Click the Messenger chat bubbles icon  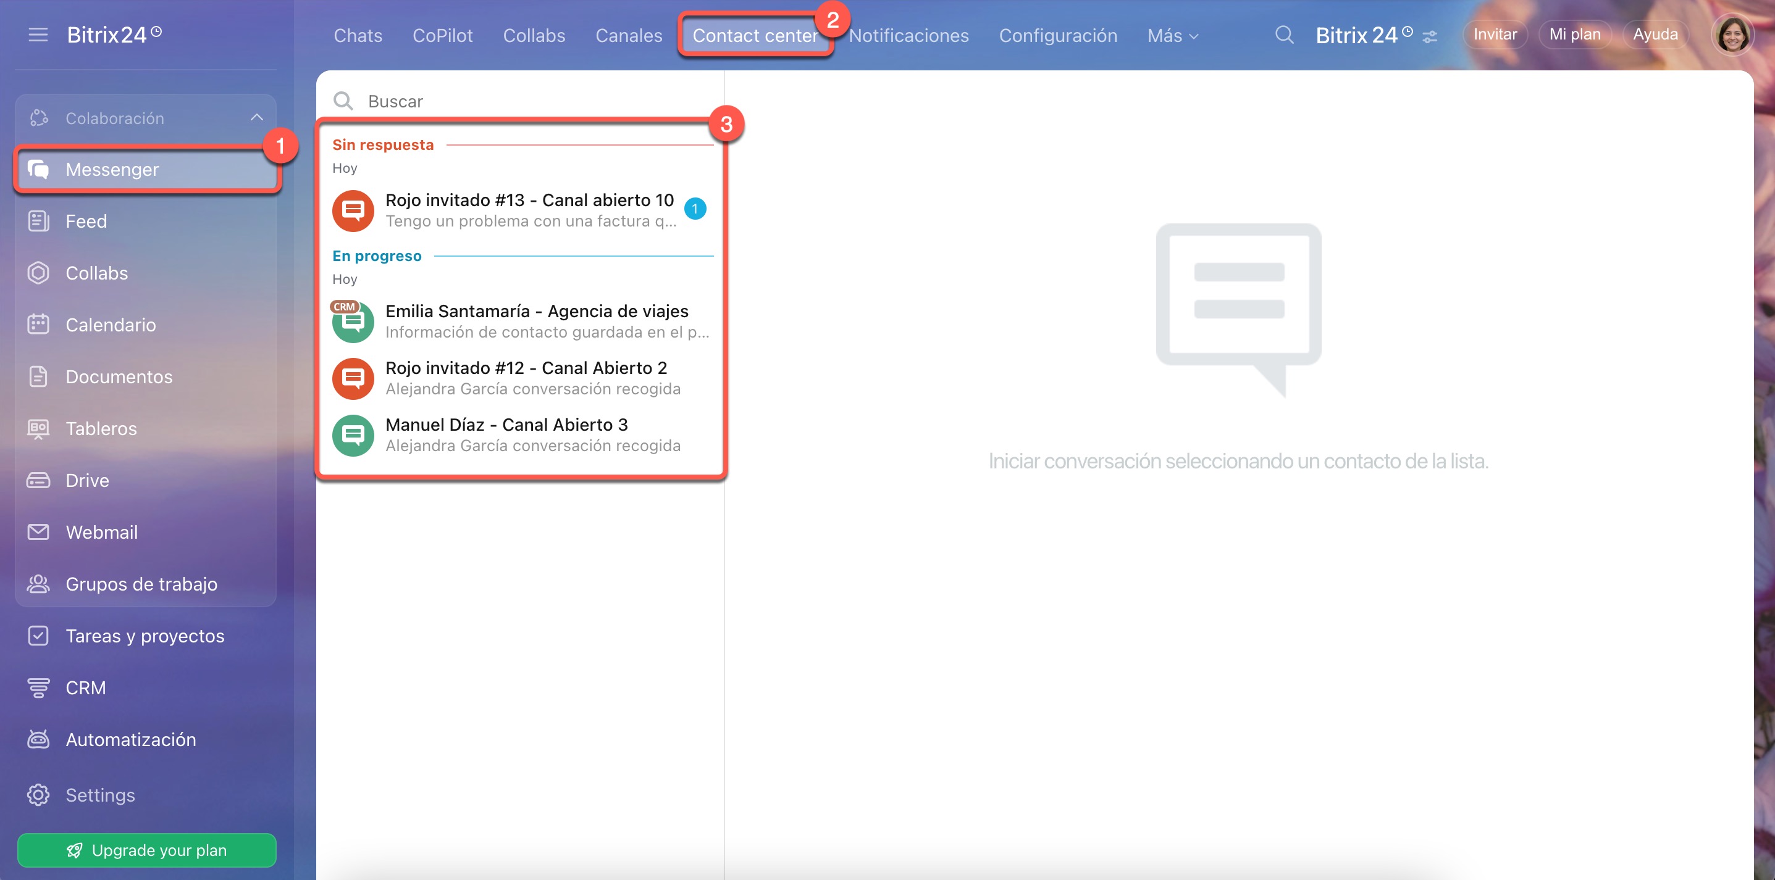pyautogui.click(x=38, y=169)
